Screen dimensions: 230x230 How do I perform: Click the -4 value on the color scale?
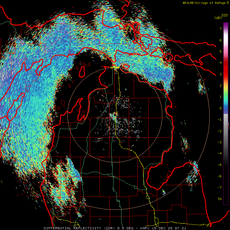click(220, 154)
